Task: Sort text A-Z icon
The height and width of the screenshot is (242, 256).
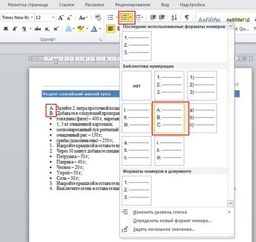Action: (174, 17)
